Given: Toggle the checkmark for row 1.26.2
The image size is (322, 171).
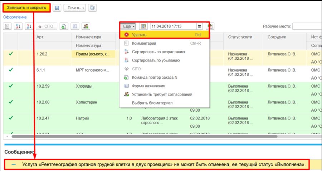Looking at the screenshot, I should [11, 54].
